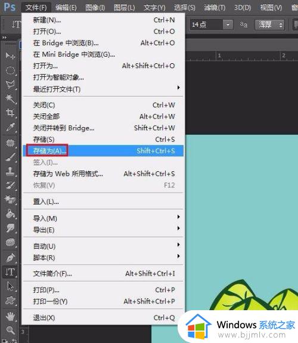298x343 pixels.
Task: Open the 视图(V) menu
Action: pos(271,8)
